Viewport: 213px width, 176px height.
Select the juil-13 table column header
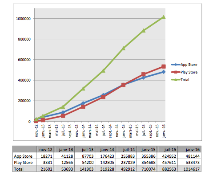point(85,149)
